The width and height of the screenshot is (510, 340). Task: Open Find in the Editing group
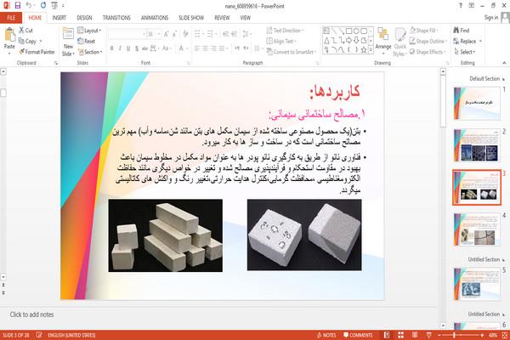(x=462, y=31)
